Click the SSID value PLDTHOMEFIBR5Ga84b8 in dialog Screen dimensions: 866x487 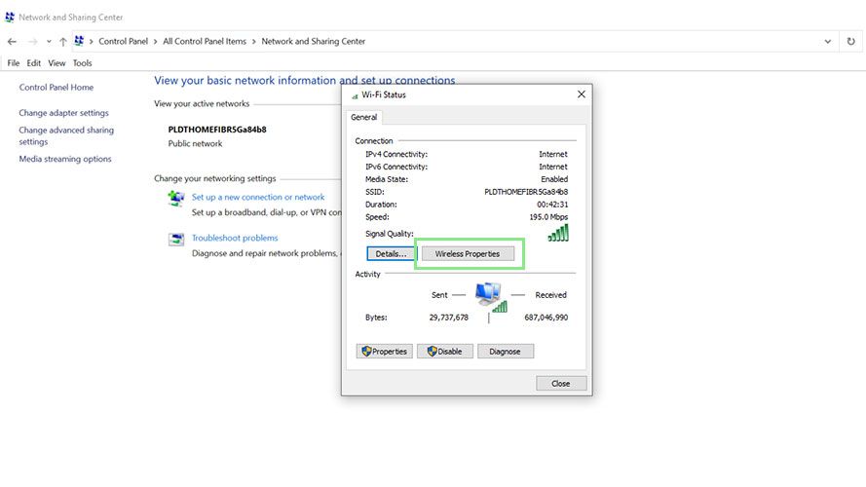pos(526,192)
